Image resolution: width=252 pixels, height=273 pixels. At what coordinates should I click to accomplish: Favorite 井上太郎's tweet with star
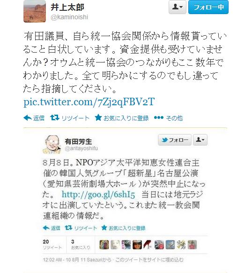122,118
